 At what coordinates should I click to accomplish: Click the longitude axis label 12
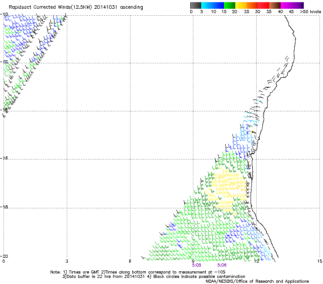click(x=257, y=261)
